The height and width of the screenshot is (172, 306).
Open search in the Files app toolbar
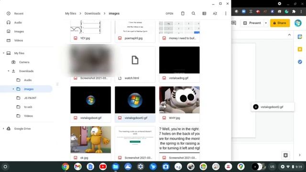coord(193,13)
